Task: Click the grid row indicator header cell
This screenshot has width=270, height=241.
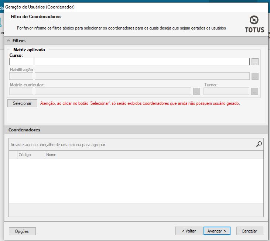Action: [13, 155]
